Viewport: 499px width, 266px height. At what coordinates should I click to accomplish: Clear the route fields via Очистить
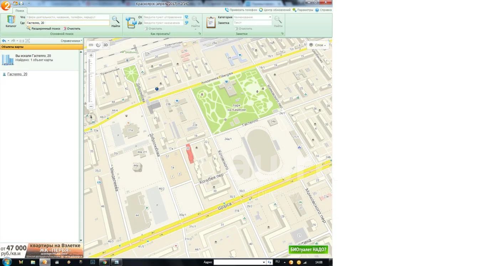153,28
